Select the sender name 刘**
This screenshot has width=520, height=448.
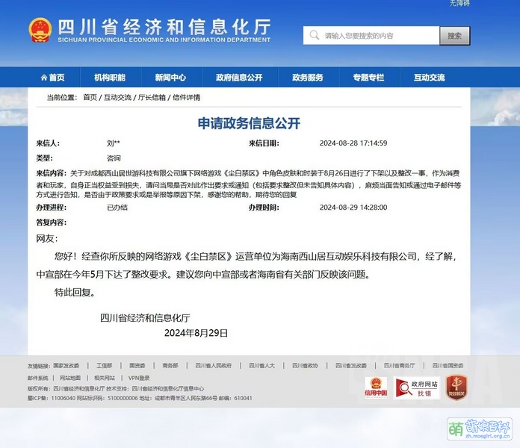[114, 143]
